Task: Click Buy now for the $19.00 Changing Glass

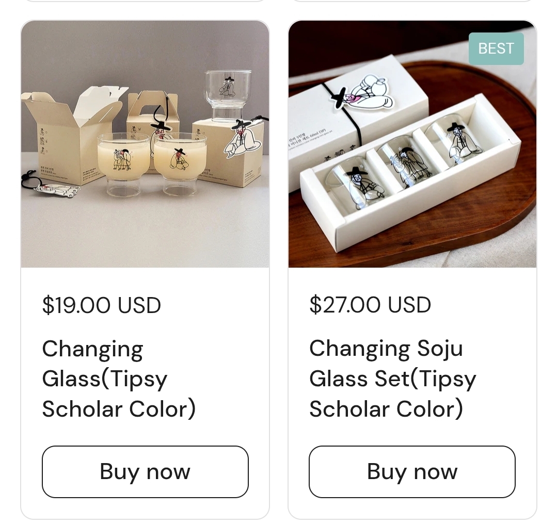Action: (145, 471)
